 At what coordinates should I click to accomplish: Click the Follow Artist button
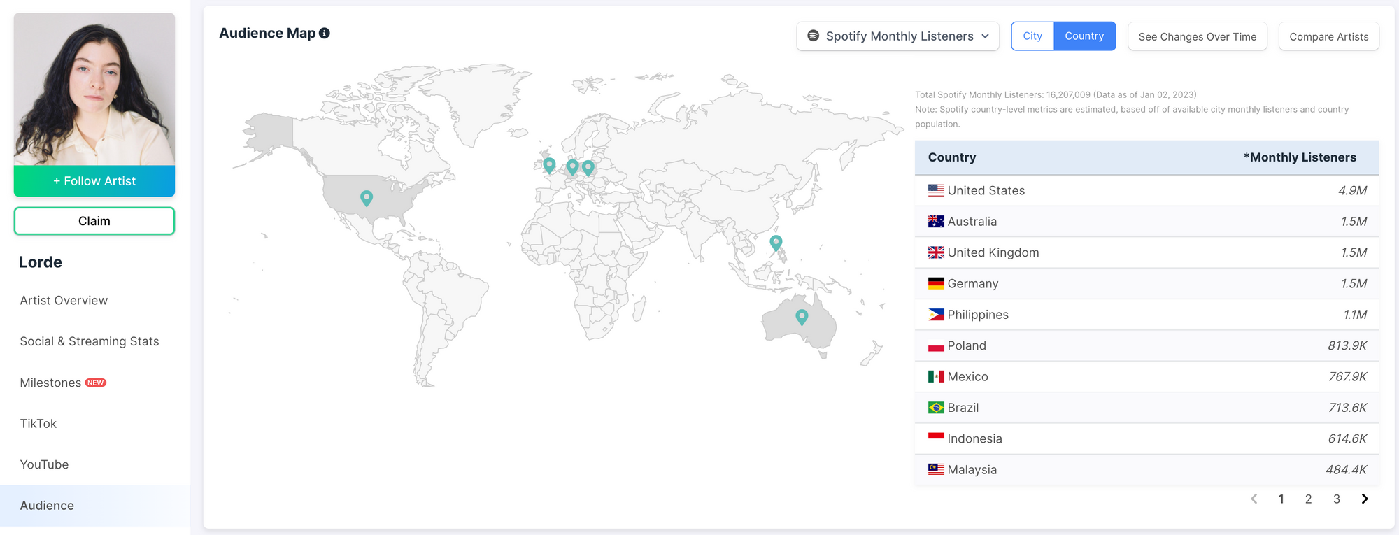(x=94, y=181)
